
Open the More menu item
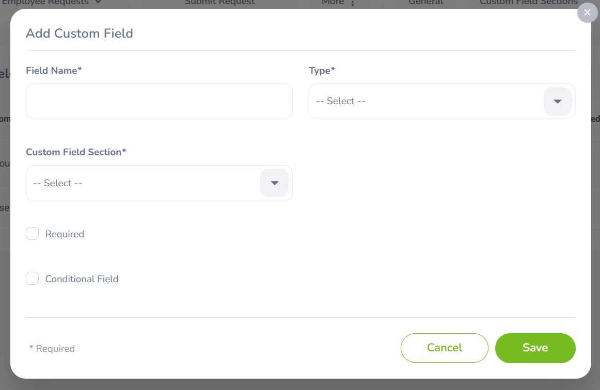coord(333,3)
